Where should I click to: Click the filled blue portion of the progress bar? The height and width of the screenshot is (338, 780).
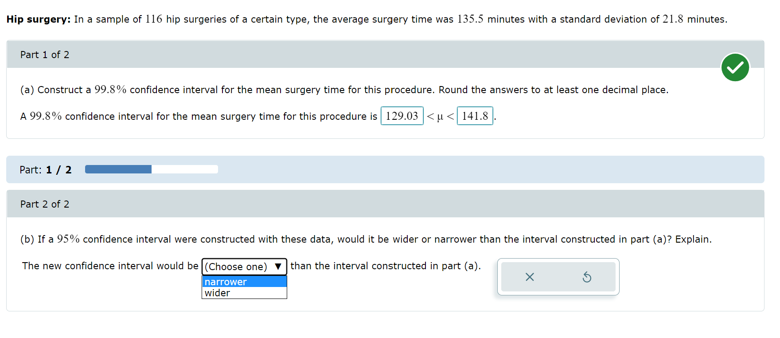tap(117, 169)
